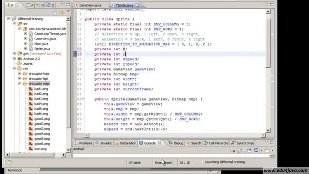Expand gen Generated Java Files folder
Screen dimensions: 309x174
(14, 54)
